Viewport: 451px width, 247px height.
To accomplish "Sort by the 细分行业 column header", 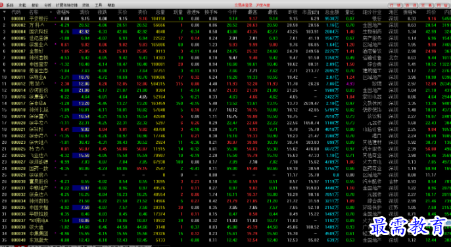I will point(372,12).
